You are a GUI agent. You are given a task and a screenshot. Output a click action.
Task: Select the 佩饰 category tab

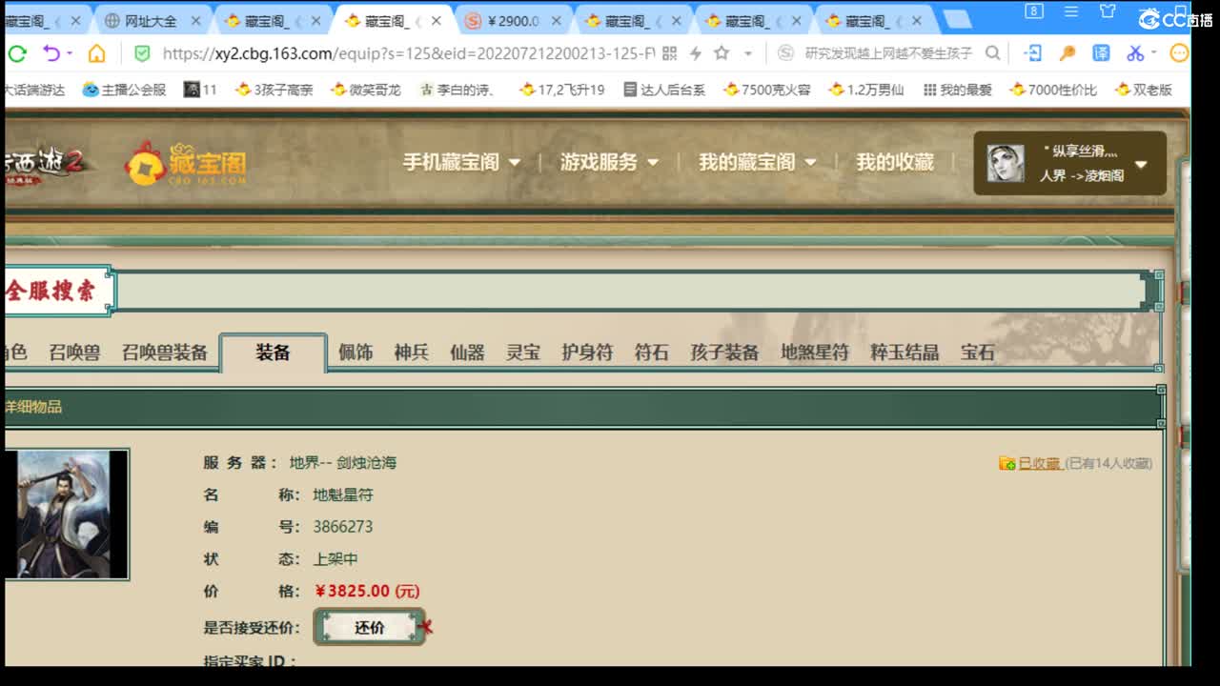pyautogui.click(x=356, y=353)
